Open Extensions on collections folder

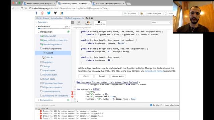(x=56, y=96)
